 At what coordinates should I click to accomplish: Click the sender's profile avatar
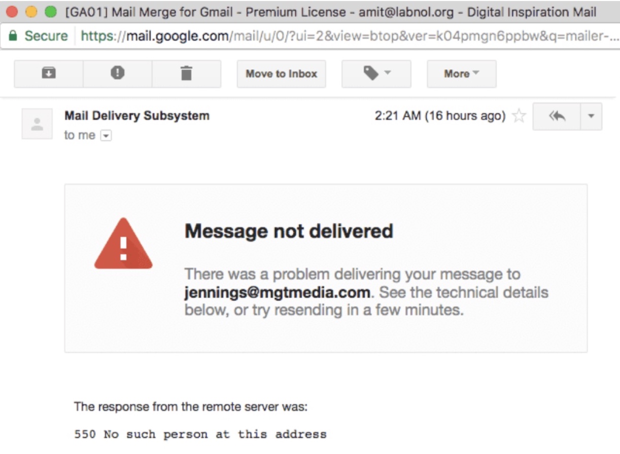[37, 124]
